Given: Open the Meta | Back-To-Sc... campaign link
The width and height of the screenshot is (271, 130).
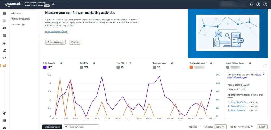Looking at the screenshot, I should click(239, 102).
